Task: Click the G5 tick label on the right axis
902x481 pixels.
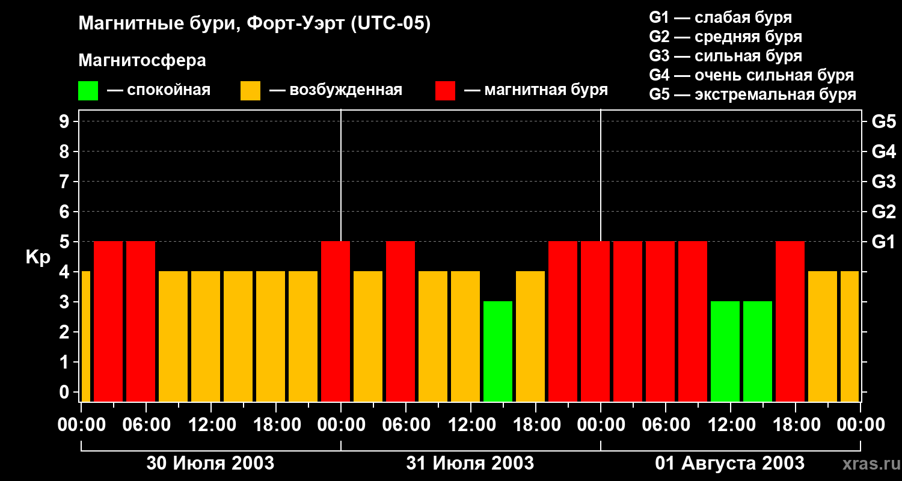Action: click(883, 121)
